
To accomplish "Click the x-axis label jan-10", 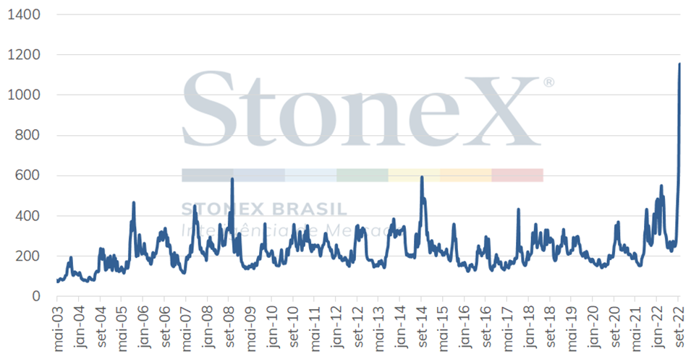I will coord(274,327).
